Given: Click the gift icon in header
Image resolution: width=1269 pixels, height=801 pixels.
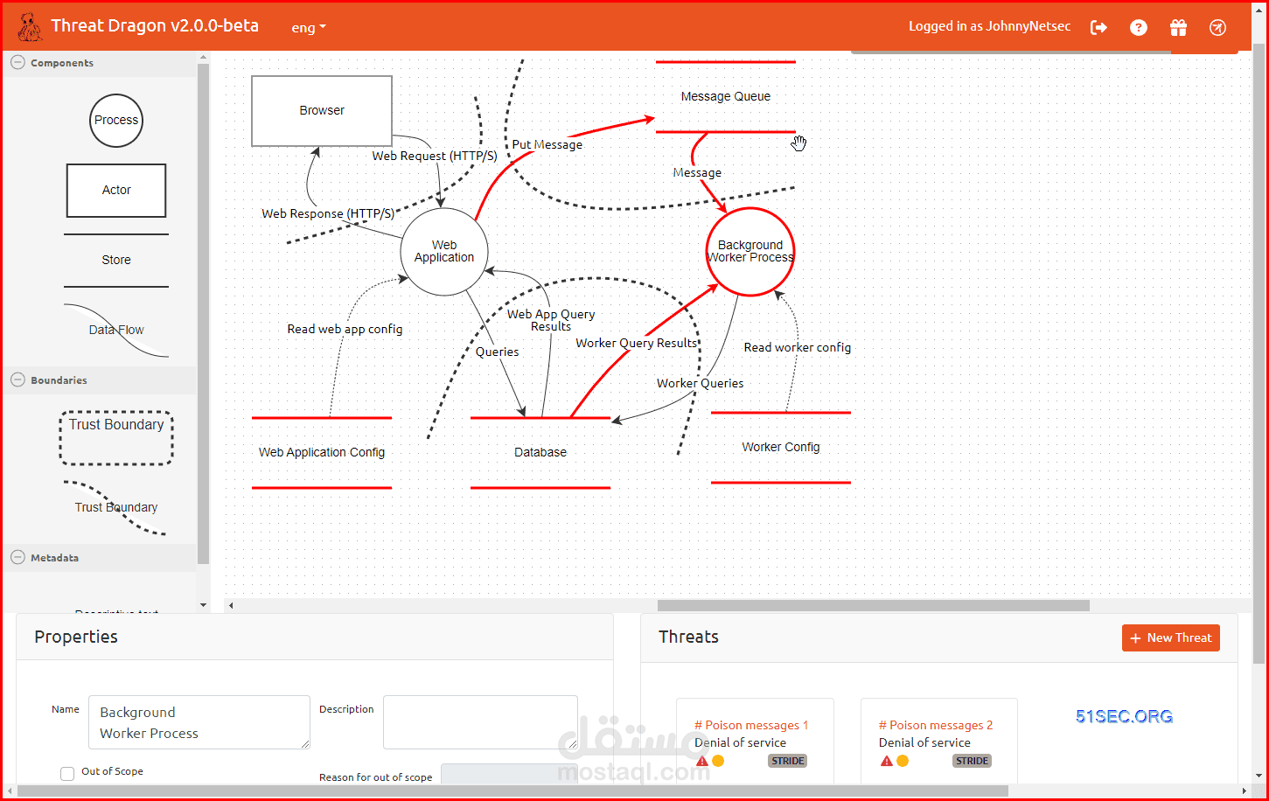Looking at the screenshot, I should (1178, 27).
